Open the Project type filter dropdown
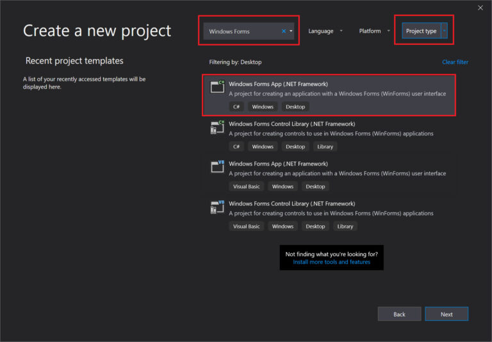This screenshot has height=342, width=492. (x=425, y=31)
